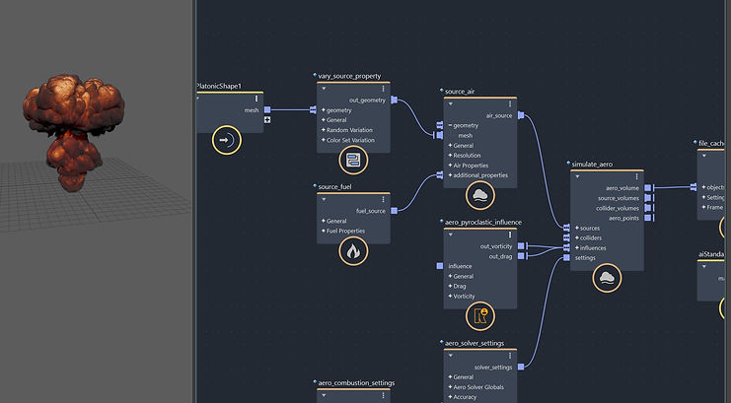Open the aero_pyroclastic_influence node options menu
731x403 pixels.
(x=510, y=235)
